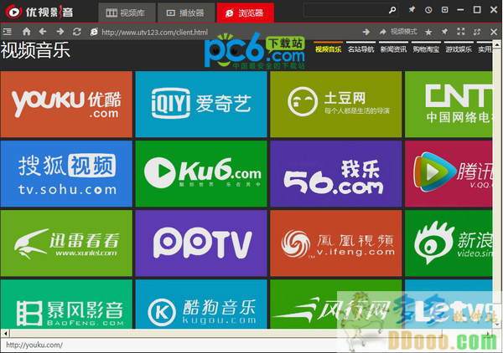Image resolution: width=503 pixels, height=353 pixels.
Task: Open the 凤凰视频 tile
Action: click(336, 243)
